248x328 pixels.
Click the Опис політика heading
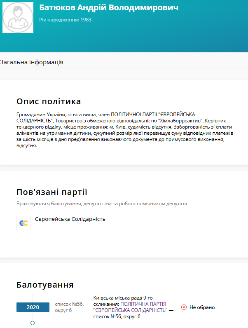tap(49, 101)
